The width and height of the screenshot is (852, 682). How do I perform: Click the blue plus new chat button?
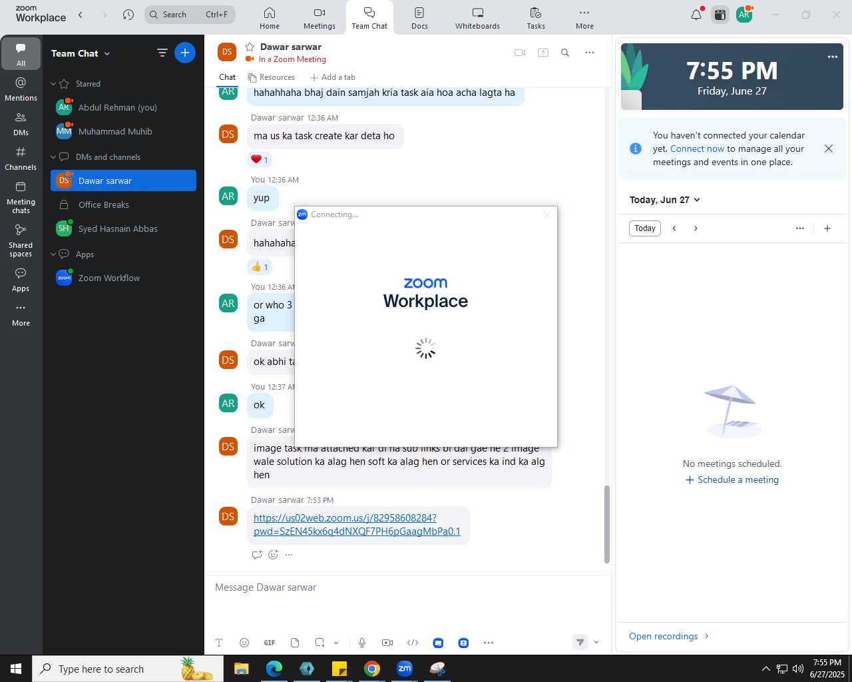[185, 53]
